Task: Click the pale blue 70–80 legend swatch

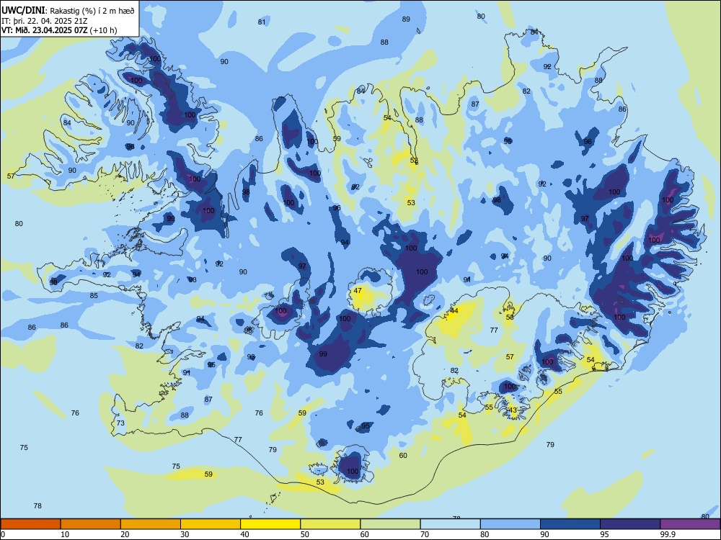Action: tap(450, 524)
